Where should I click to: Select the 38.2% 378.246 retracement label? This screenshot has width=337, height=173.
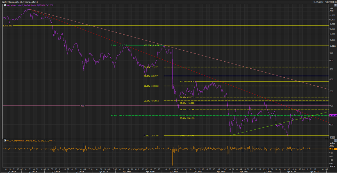[187, 109]
